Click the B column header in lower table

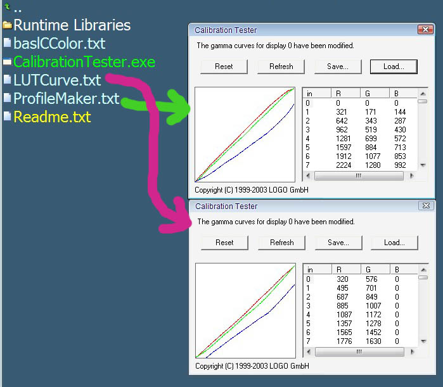tap(404, 270)
